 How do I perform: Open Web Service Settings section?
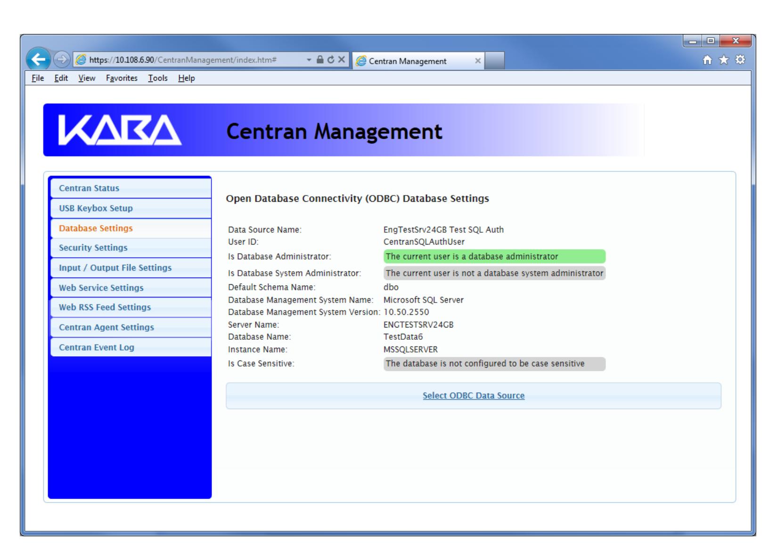[x=131, y=287]
